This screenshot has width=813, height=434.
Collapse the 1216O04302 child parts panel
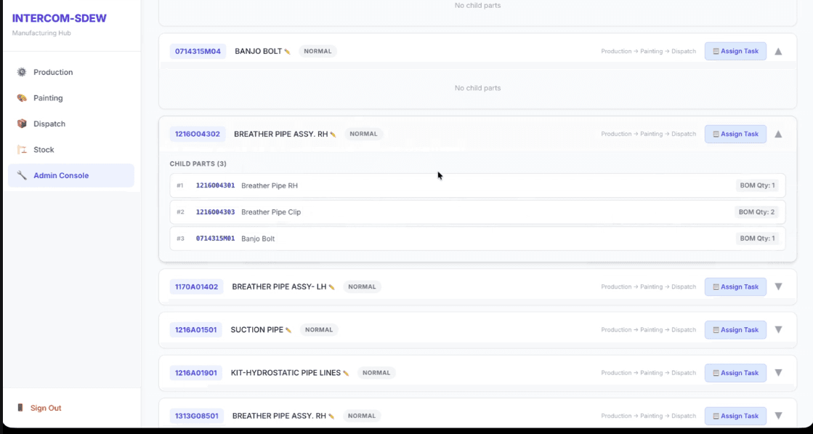pyautogui.click(x=778, y=134)
